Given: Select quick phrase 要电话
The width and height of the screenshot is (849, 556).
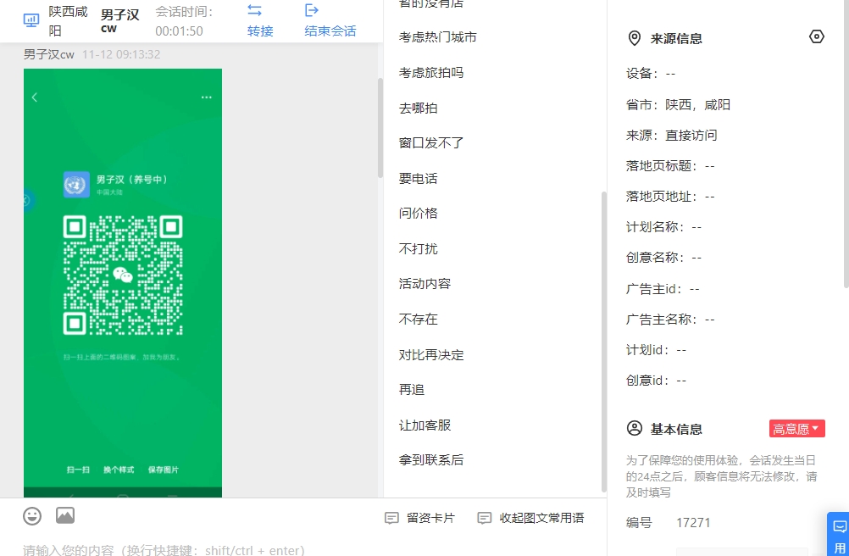Looking at the screenshot, I should click(418, 179).
